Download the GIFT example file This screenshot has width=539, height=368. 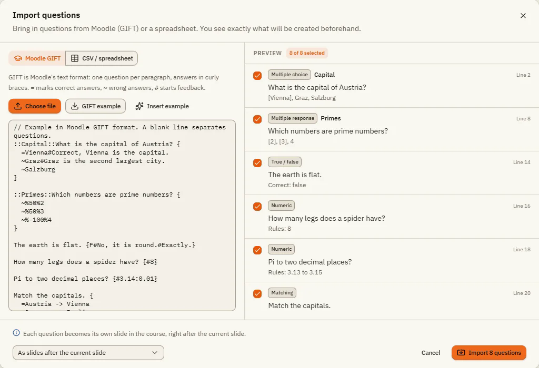pyautogui.click(x=96, y=106)
